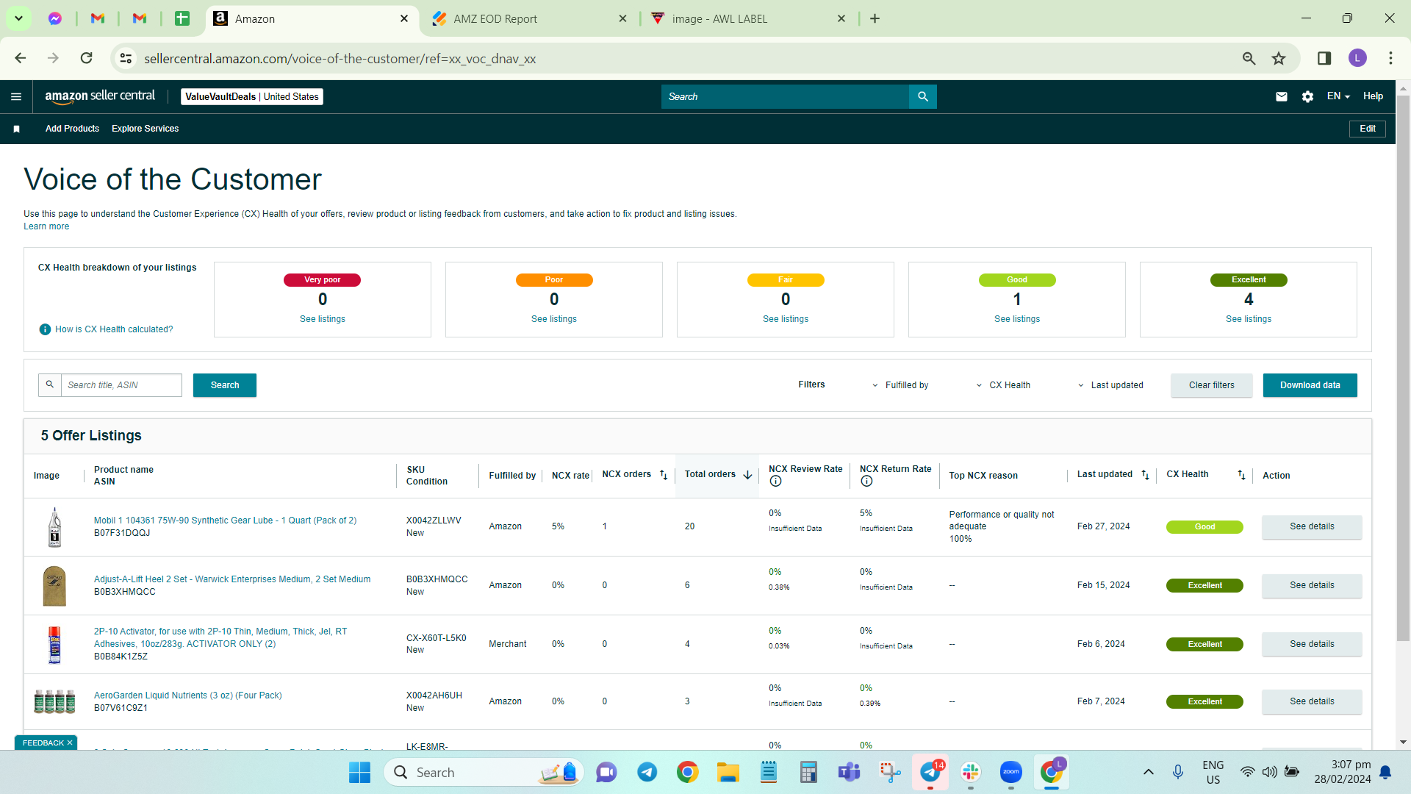Open Microsoft Teams from the taskbar
The height and width of the screenshot is (794, 1411).
tap(849, 772)
